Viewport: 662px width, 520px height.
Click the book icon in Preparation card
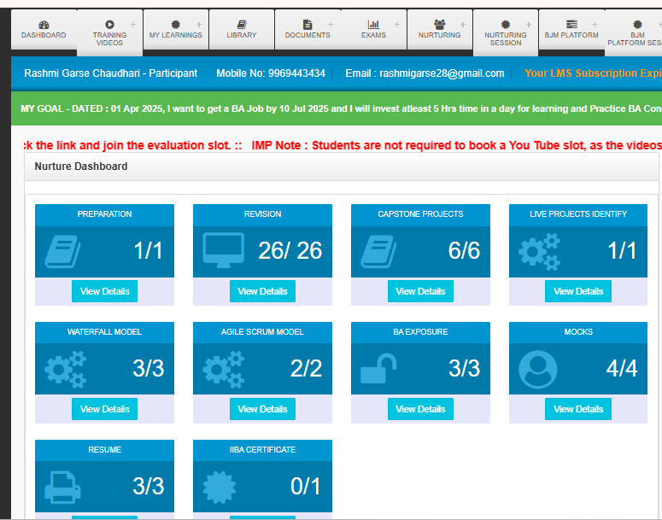pyautogui.click(x=62, y=251)
